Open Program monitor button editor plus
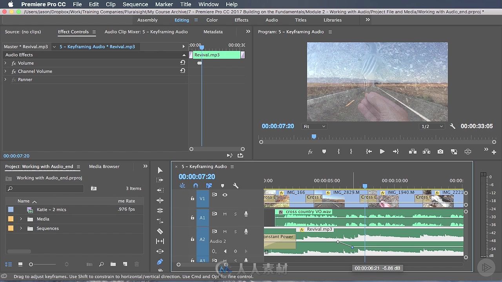 (494, 152)
